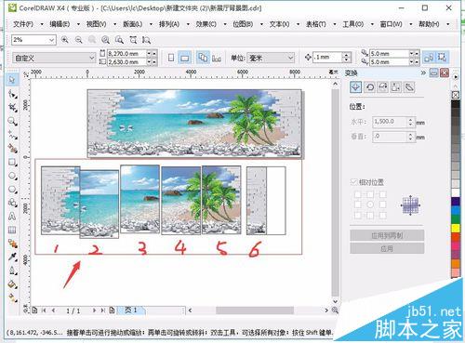This screenshot has height=343, width=465.
Task: Open the 排列(A) menu
Action: [169, 24]
